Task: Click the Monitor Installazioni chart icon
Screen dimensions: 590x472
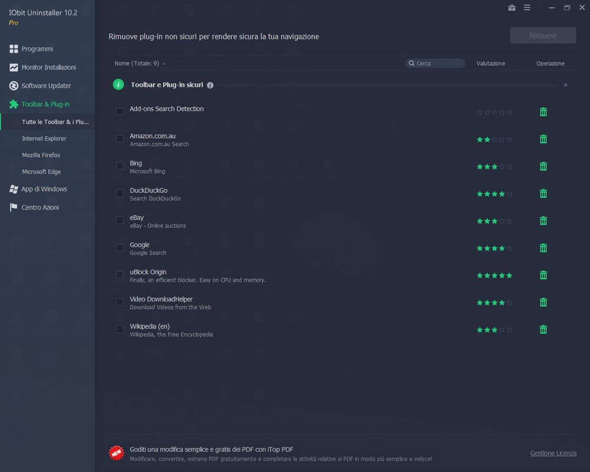Action: (14, 67)
